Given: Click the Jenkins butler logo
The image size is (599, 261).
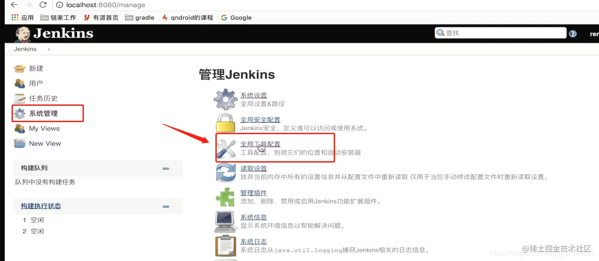Looking at the screenshot, I should (x=22, y=34).
